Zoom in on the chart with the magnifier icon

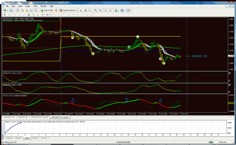[x=96, y=10]
